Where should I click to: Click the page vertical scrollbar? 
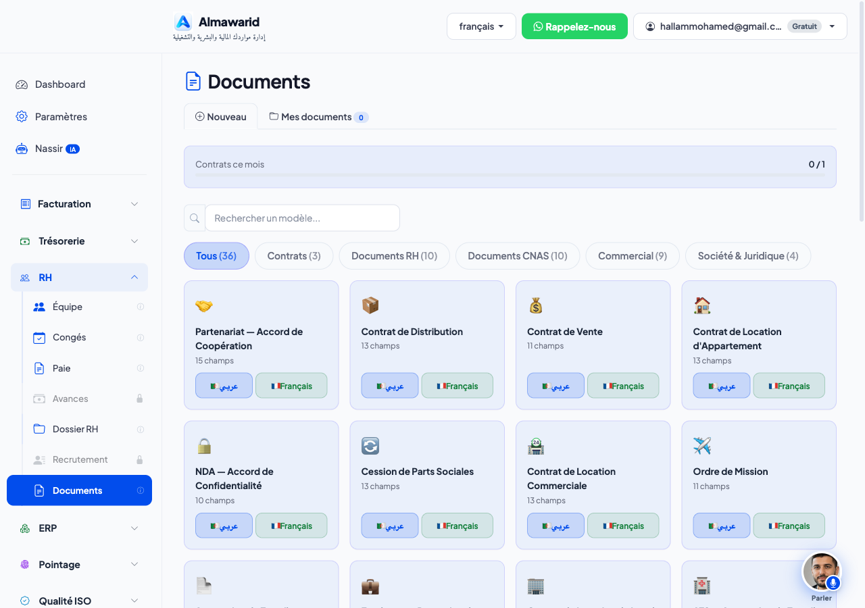861,111
